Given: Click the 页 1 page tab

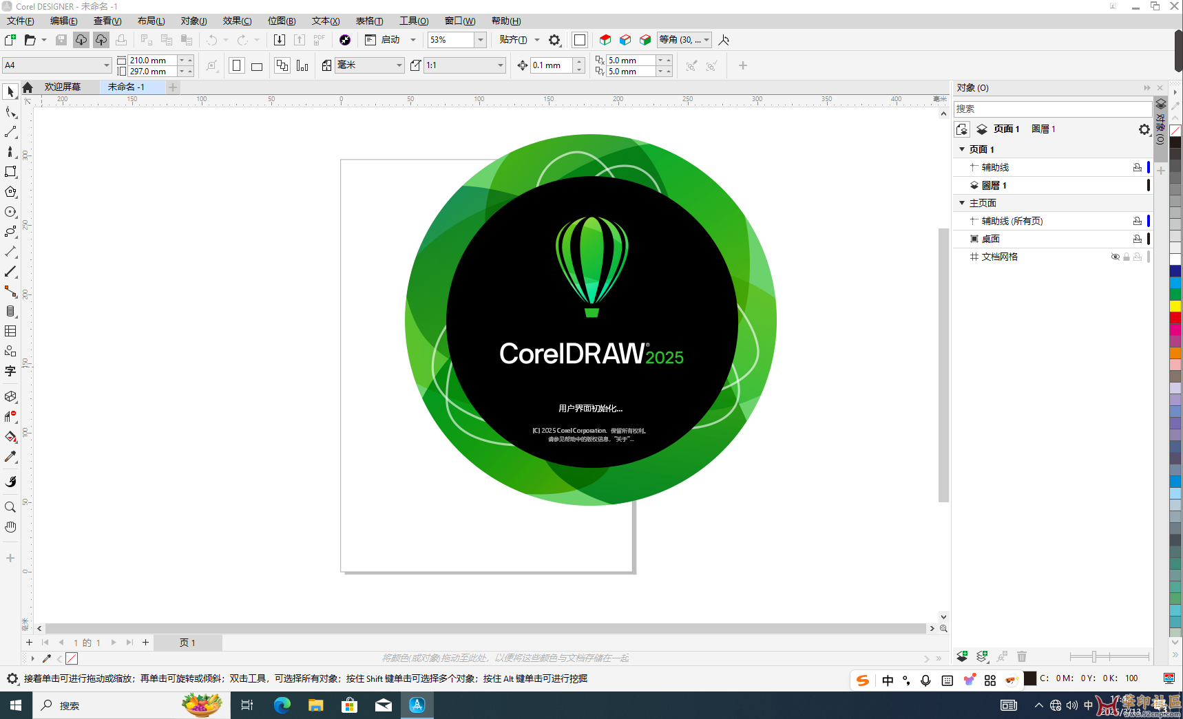Looking at the screenshot, I should (x=187, y=643).
